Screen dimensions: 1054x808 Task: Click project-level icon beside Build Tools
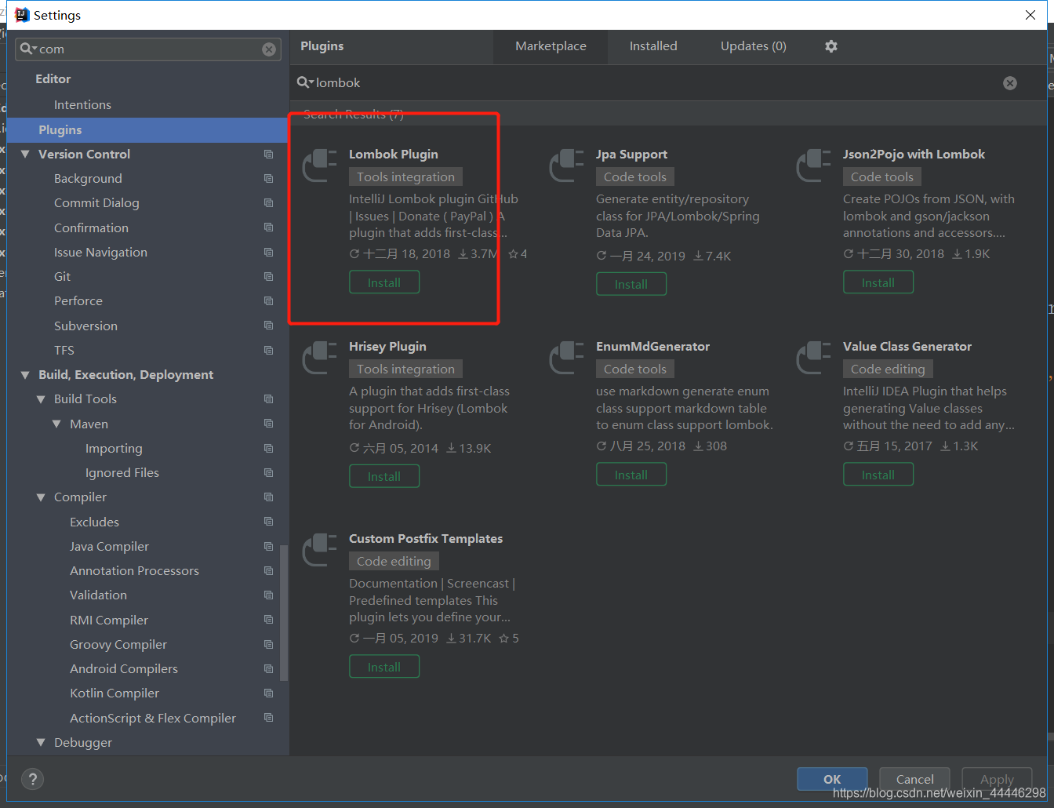pyautogui.click(x=269, y=399)
